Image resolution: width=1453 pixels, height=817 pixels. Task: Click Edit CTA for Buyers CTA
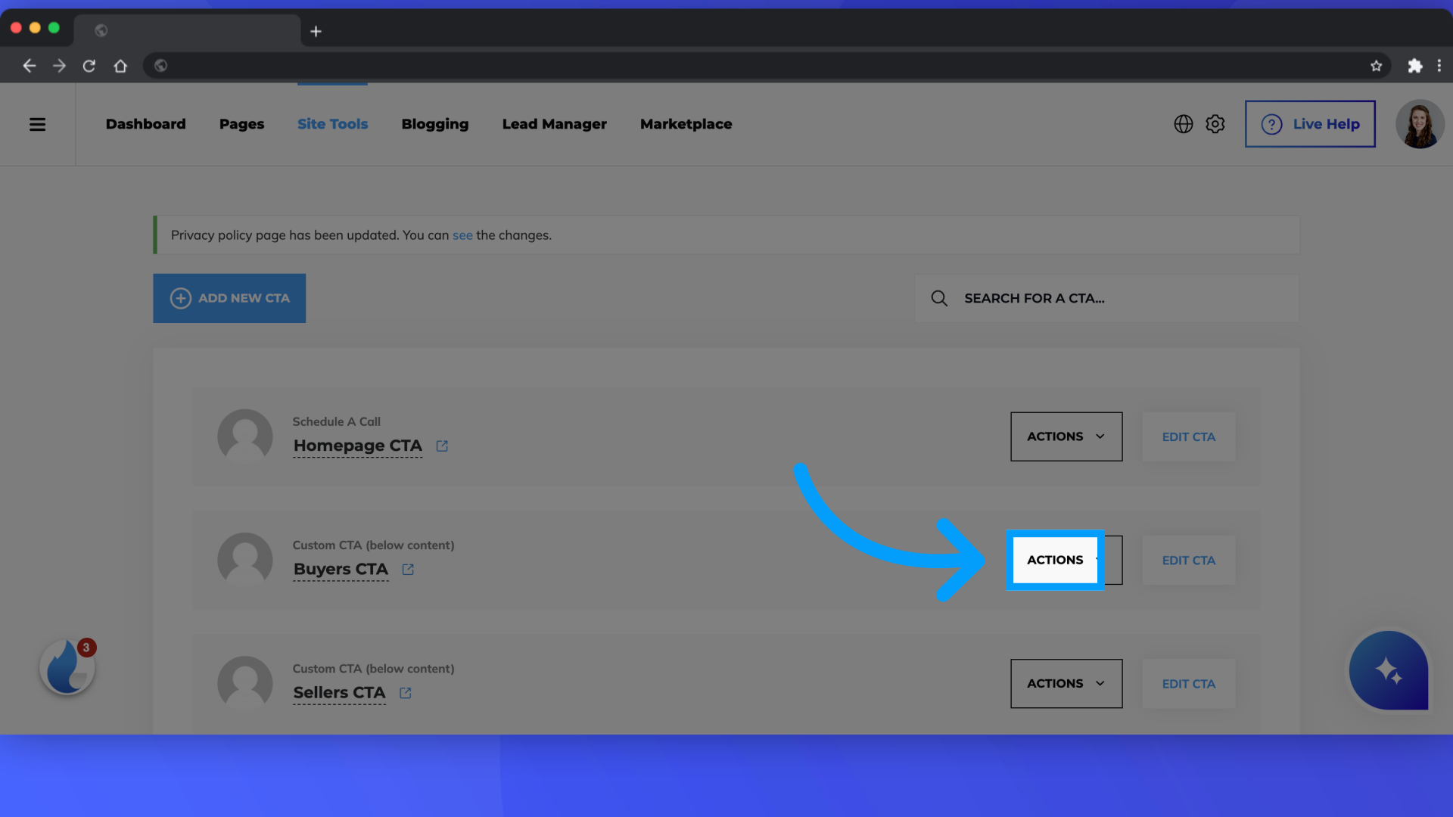point(1188,560)
